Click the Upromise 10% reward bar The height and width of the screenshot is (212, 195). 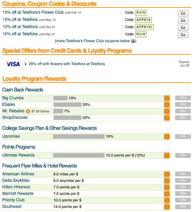click(79, 136)
